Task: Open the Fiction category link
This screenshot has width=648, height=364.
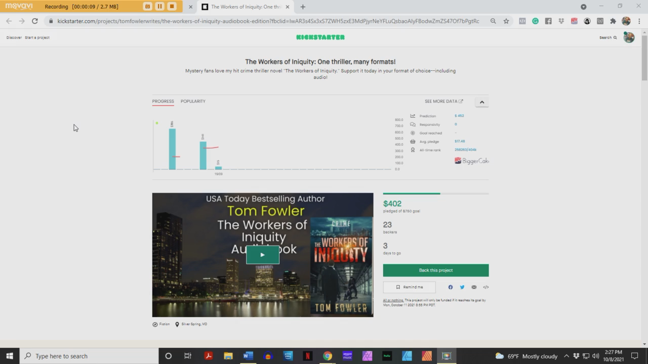Action: coord(161,324)
